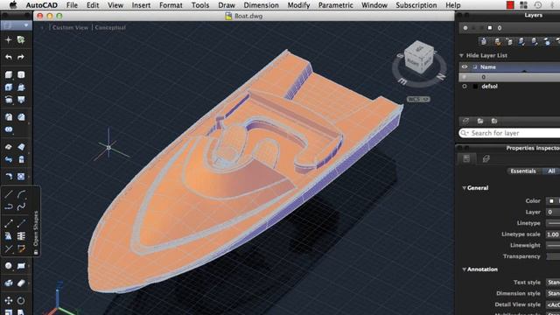
Task: Select the Move tool with four-way arrows
Action: tap(9, 300)
